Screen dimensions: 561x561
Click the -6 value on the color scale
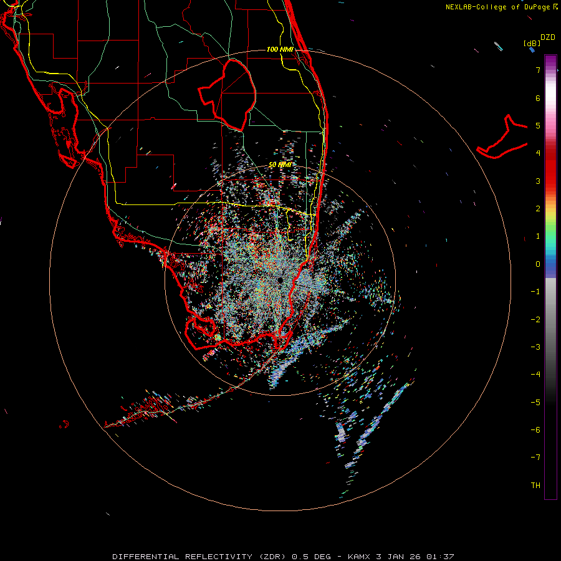[x=535, y=430]
